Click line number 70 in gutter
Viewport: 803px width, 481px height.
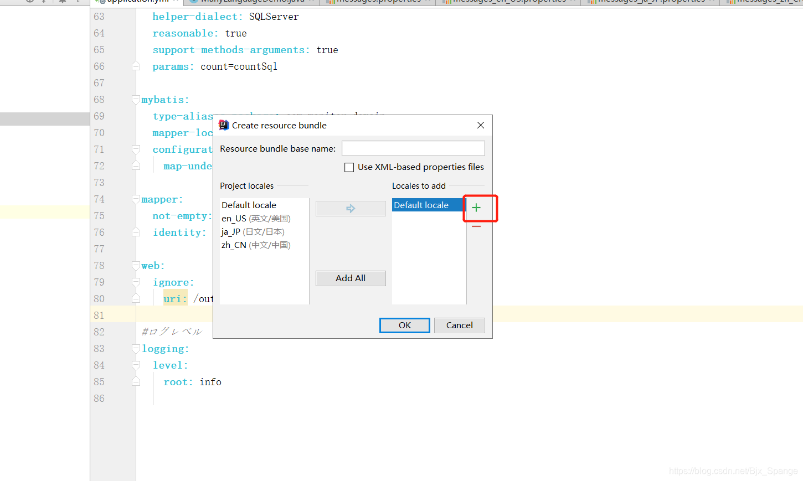click(x=99, y=133)
